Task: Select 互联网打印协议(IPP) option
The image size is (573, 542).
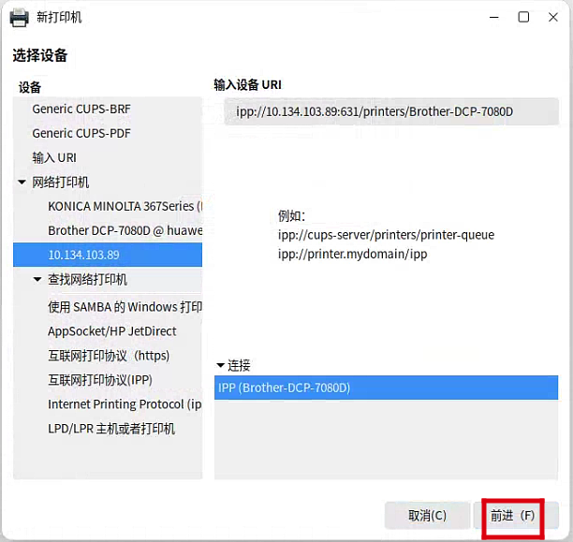Action: [100, 380]
